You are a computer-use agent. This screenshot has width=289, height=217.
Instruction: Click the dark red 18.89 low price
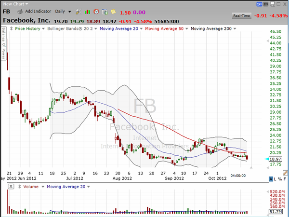tap(93, 22)
